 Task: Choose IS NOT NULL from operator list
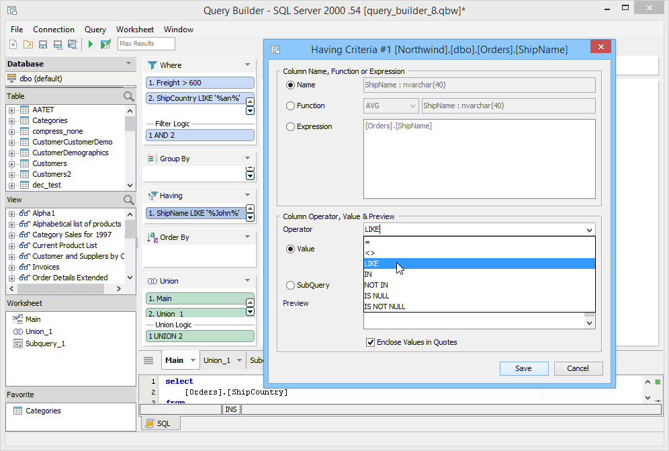point(479,306)
